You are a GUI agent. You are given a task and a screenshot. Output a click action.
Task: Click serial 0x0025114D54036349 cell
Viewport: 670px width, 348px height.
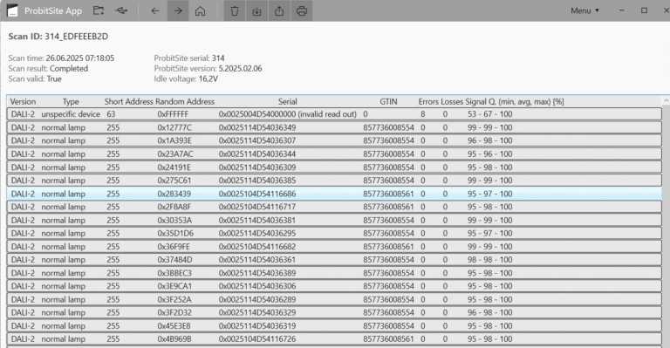click(257, 127)
